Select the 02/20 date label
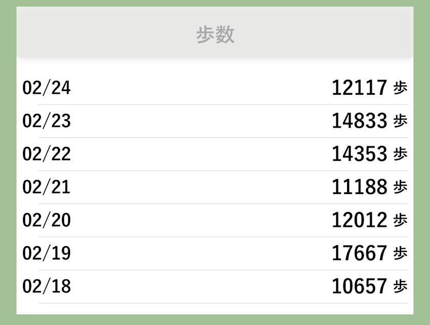The width and height of the screenshot is (430, 325). pos(47,220)
